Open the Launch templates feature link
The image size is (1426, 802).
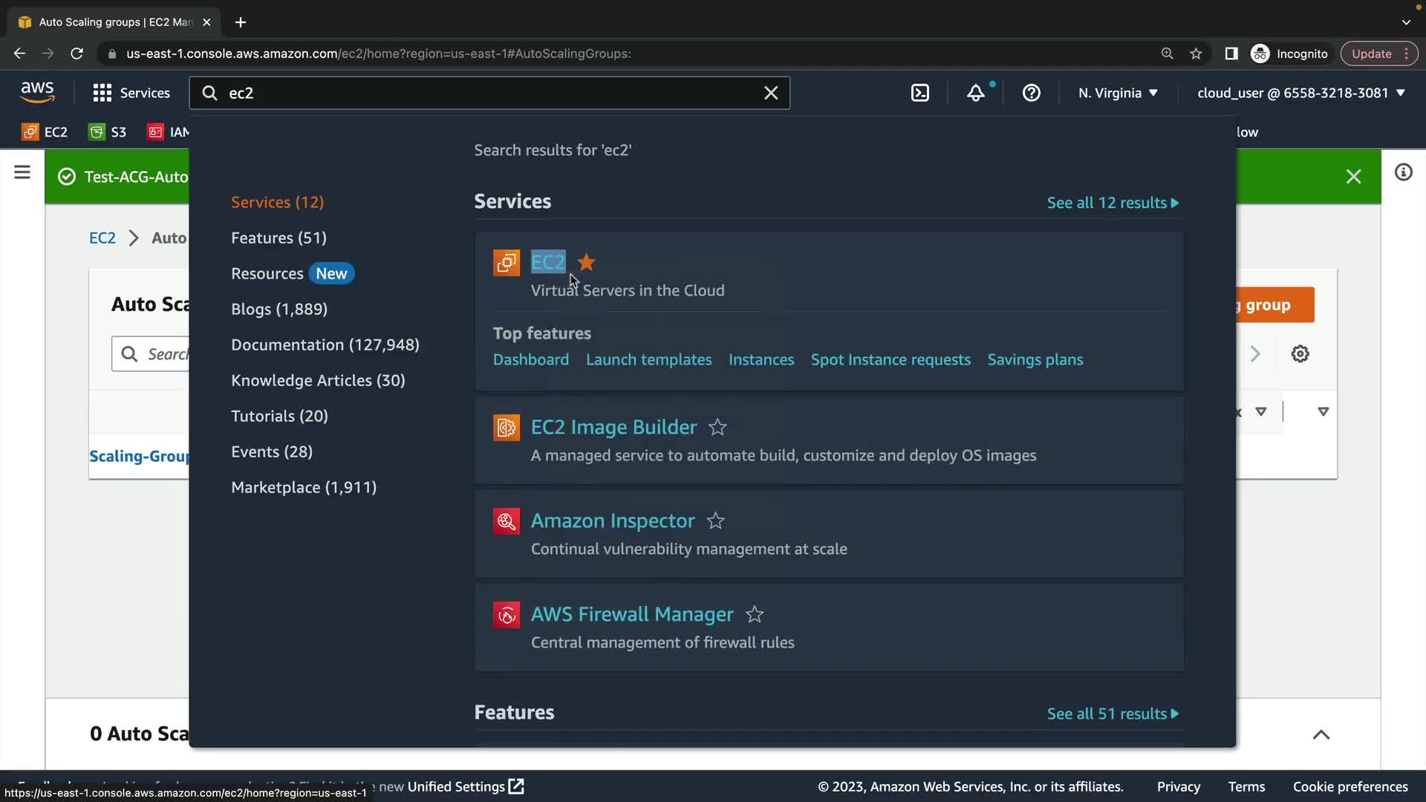[x=648, y=359]
